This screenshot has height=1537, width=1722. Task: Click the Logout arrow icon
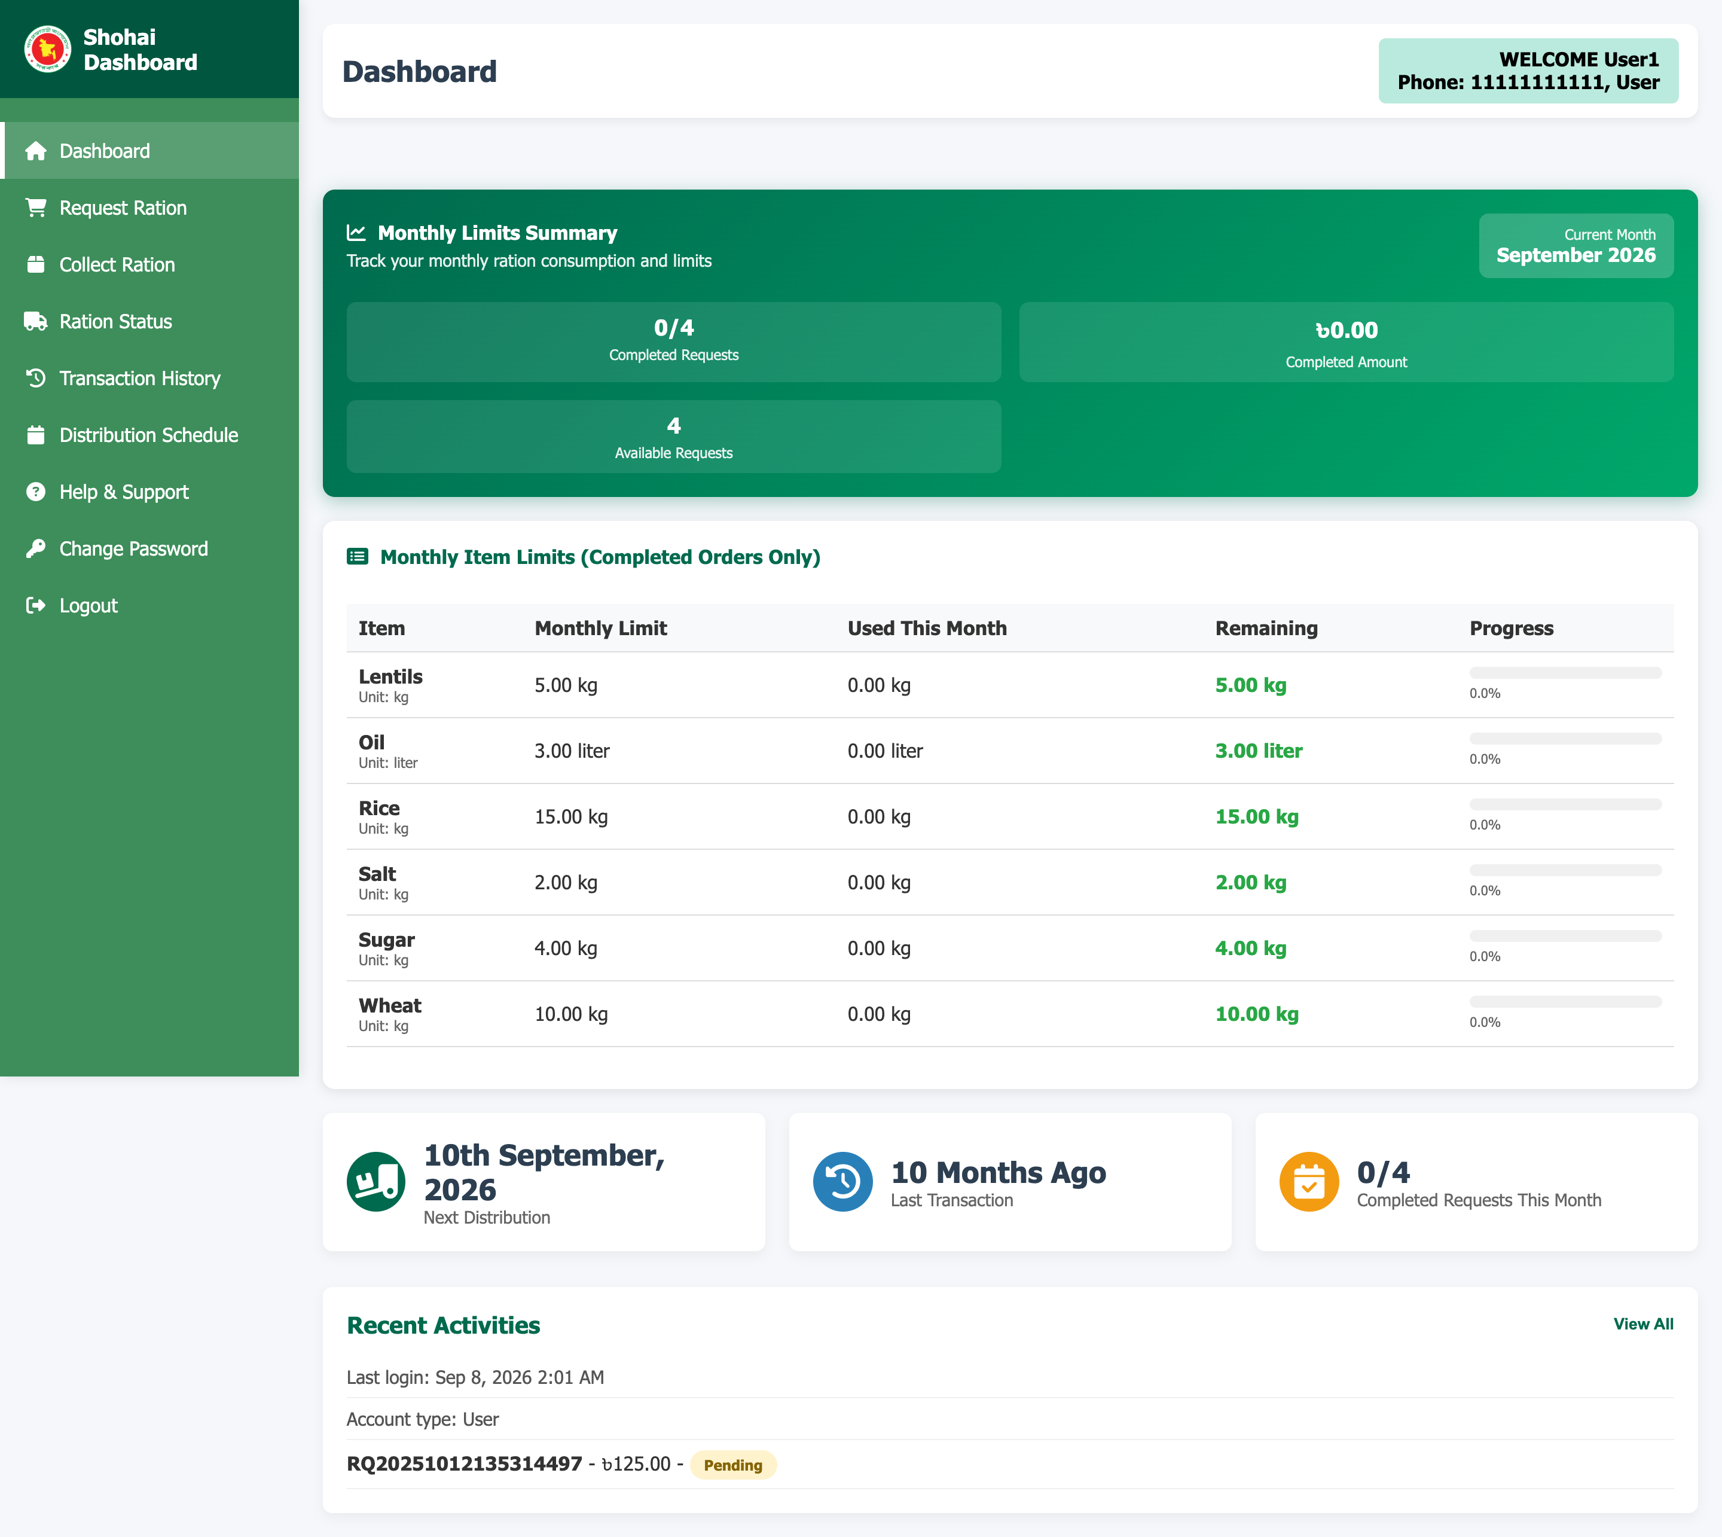click(x=35, y=605)
